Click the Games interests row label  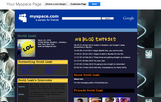click(22, 87)
